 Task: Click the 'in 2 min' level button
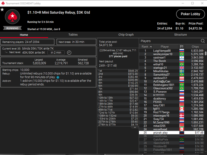[56, 53]
